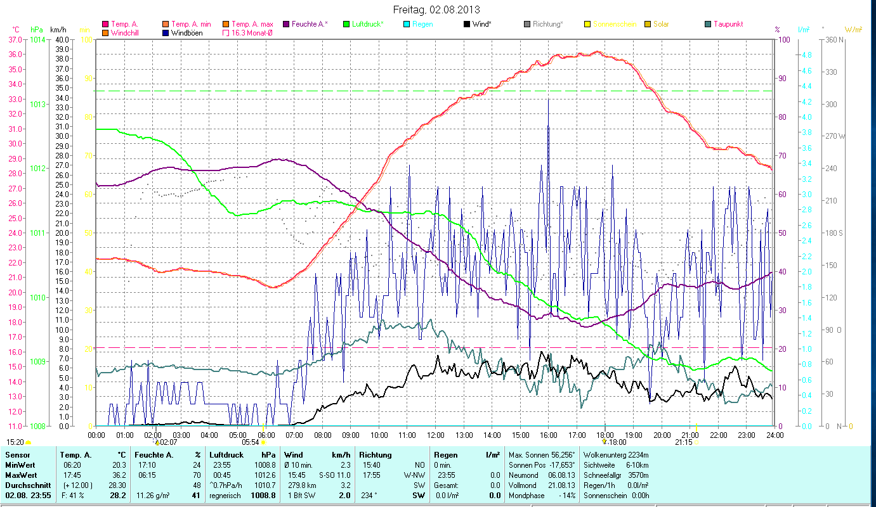Click the 'Sensor' header in the data table
The image size is (876, 507).
coord(17,455)
